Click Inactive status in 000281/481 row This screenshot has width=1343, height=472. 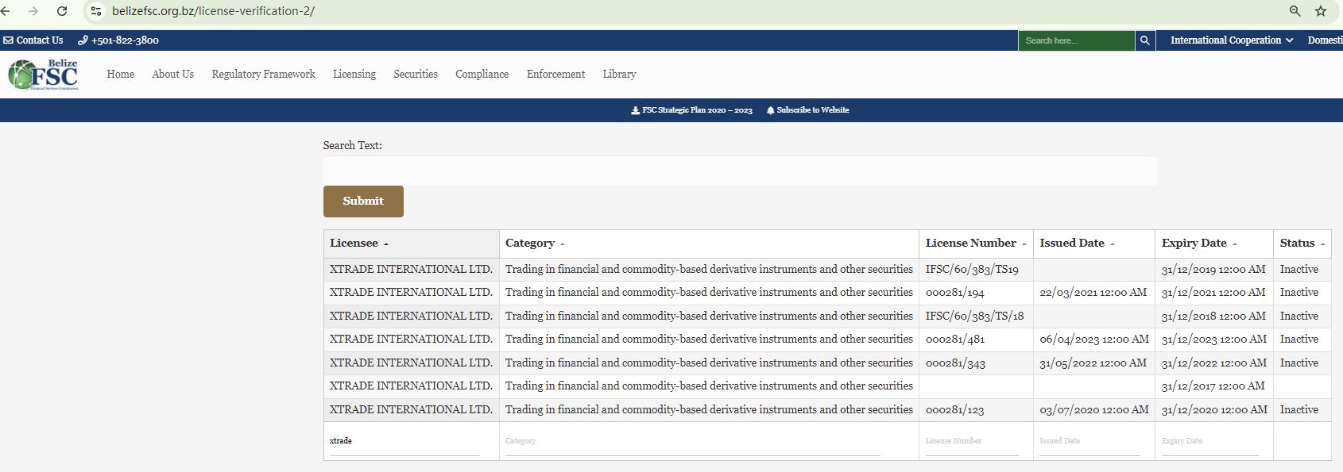point(1299,340)
